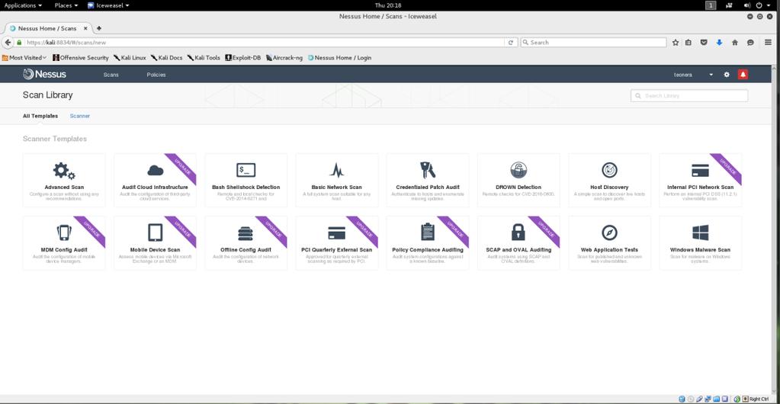Choose the Internal PCI Network Scan card icon
The width and height of the screenshot is (780, 404).
click(701, 171)
